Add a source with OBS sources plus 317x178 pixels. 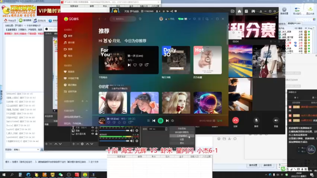[x=74, y=144]
